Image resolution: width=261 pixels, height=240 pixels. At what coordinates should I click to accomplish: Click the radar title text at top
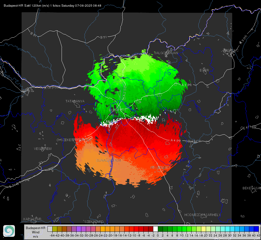coord(53,6)
